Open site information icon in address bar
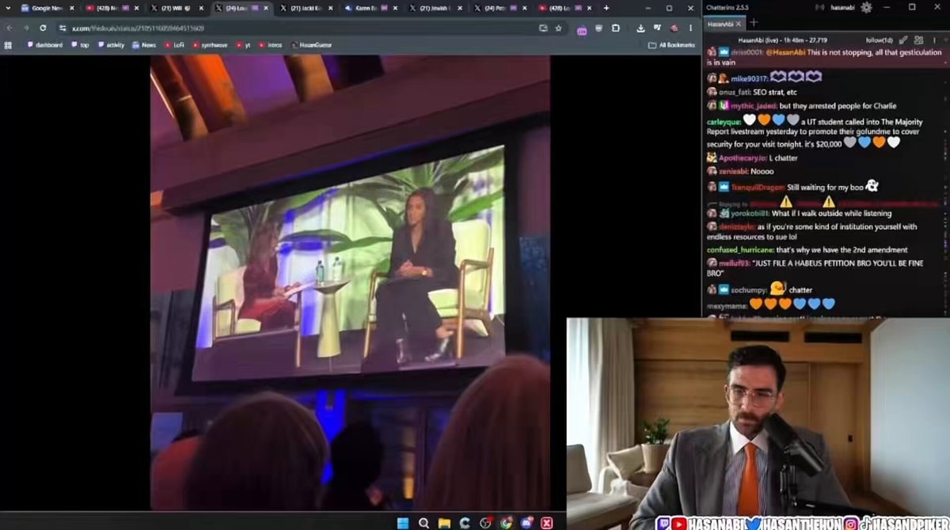The image size is (950, 530). pyautogui.click(x=63, y=28)
